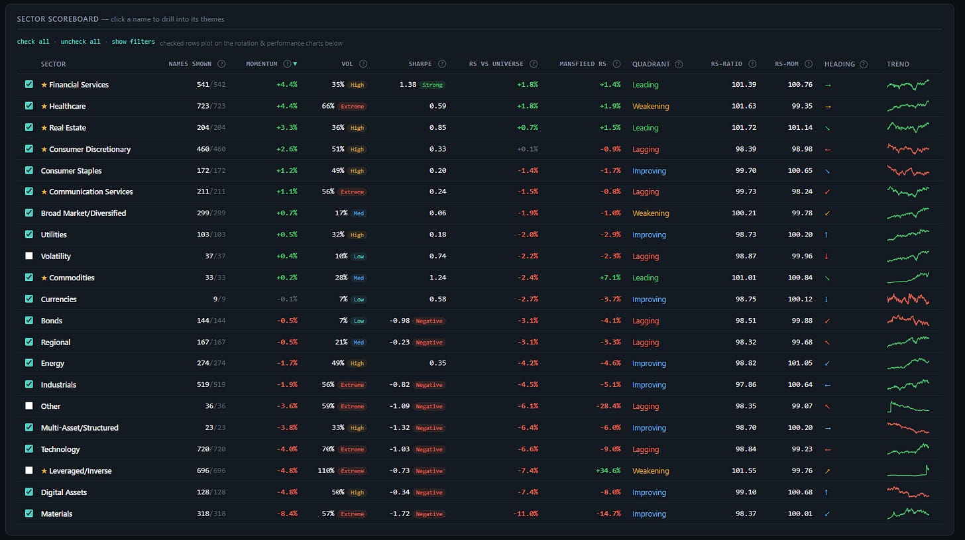Image resolution: width=965 pixels, height=540 pixels.
Task: Click the check all link
Action: tap(33, 42)
